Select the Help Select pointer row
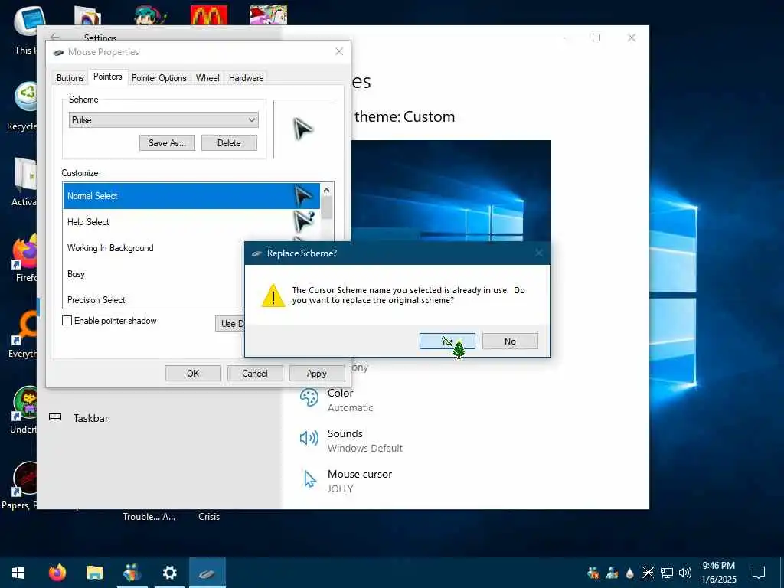This screenshot has height=588, width=784. [x=191, y=222]
